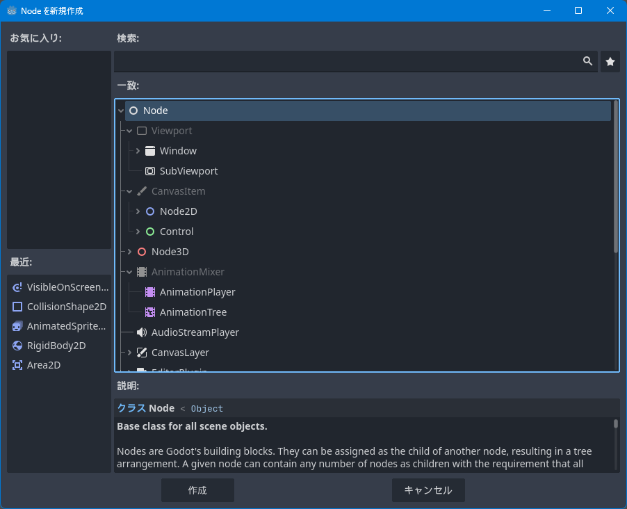Collapse the CanvasItem branch

(x=129, y=191)
